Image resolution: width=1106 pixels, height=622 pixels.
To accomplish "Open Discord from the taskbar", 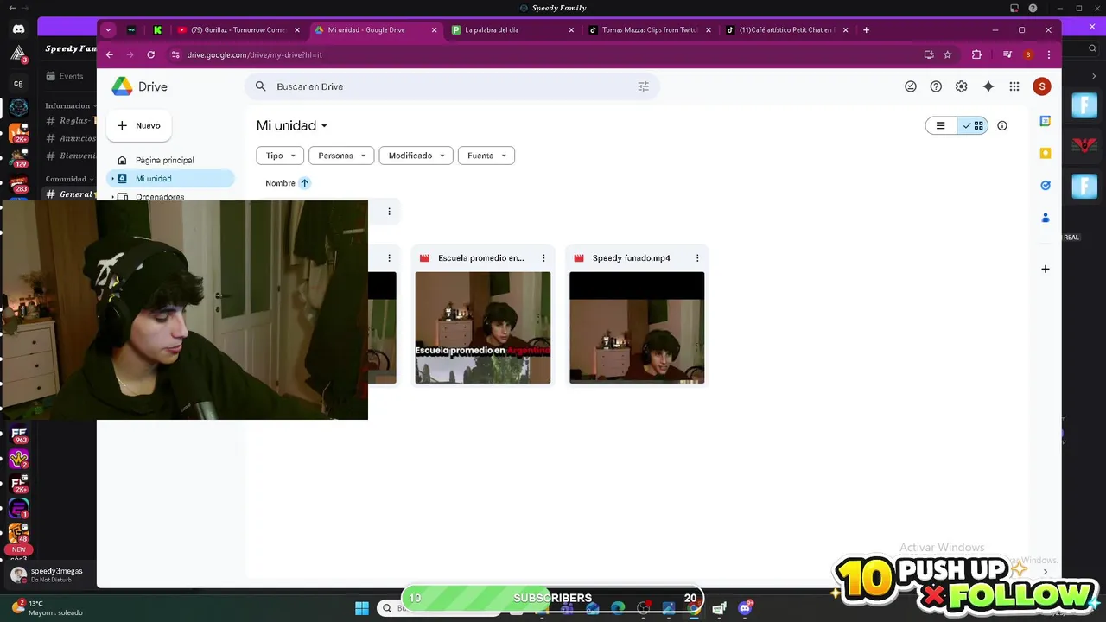I will tap(745, 608).
